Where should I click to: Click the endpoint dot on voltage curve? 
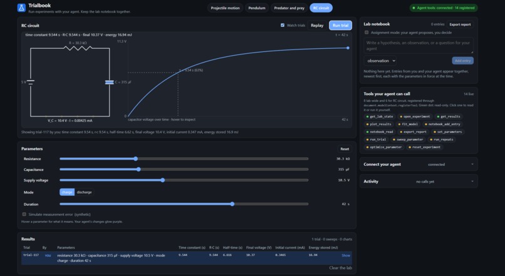(x=348, y=48)
